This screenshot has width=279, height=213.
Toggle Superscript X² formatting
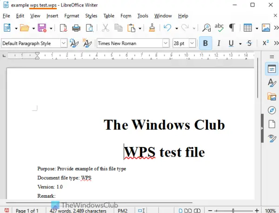click(x=266, y=43)
